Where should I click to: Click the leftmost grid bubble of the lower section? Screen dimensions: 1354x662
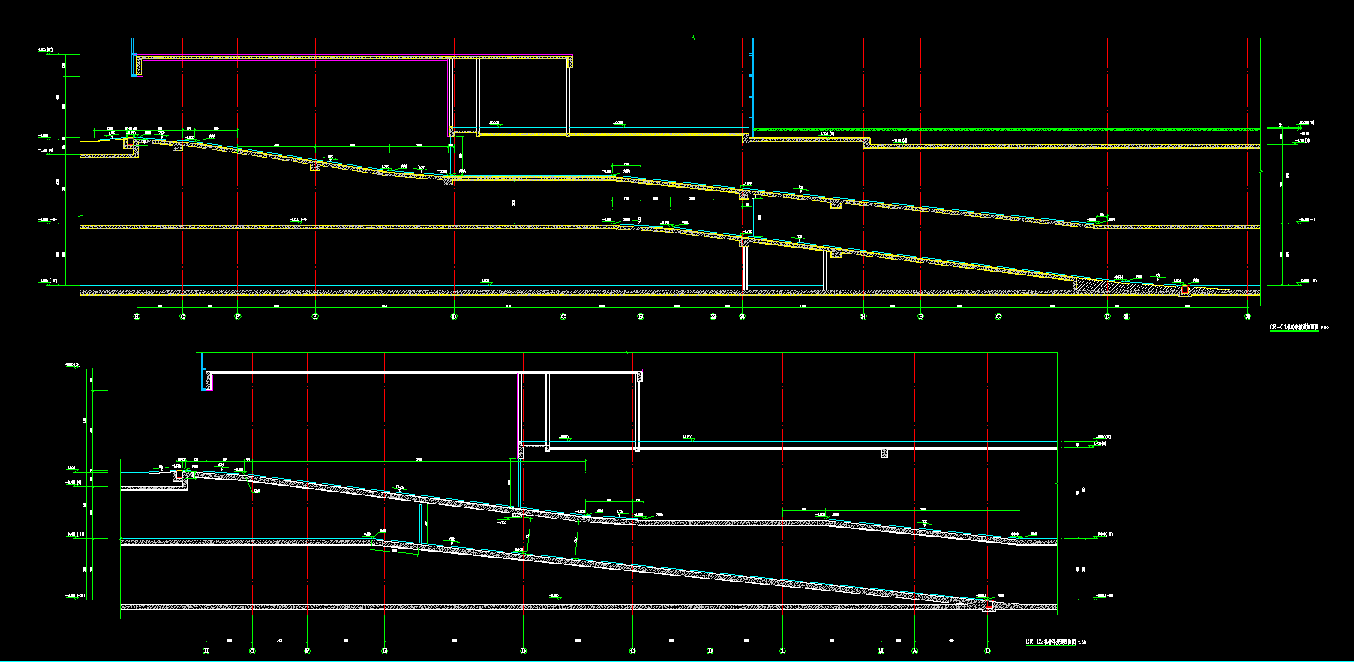coord(206,651)
